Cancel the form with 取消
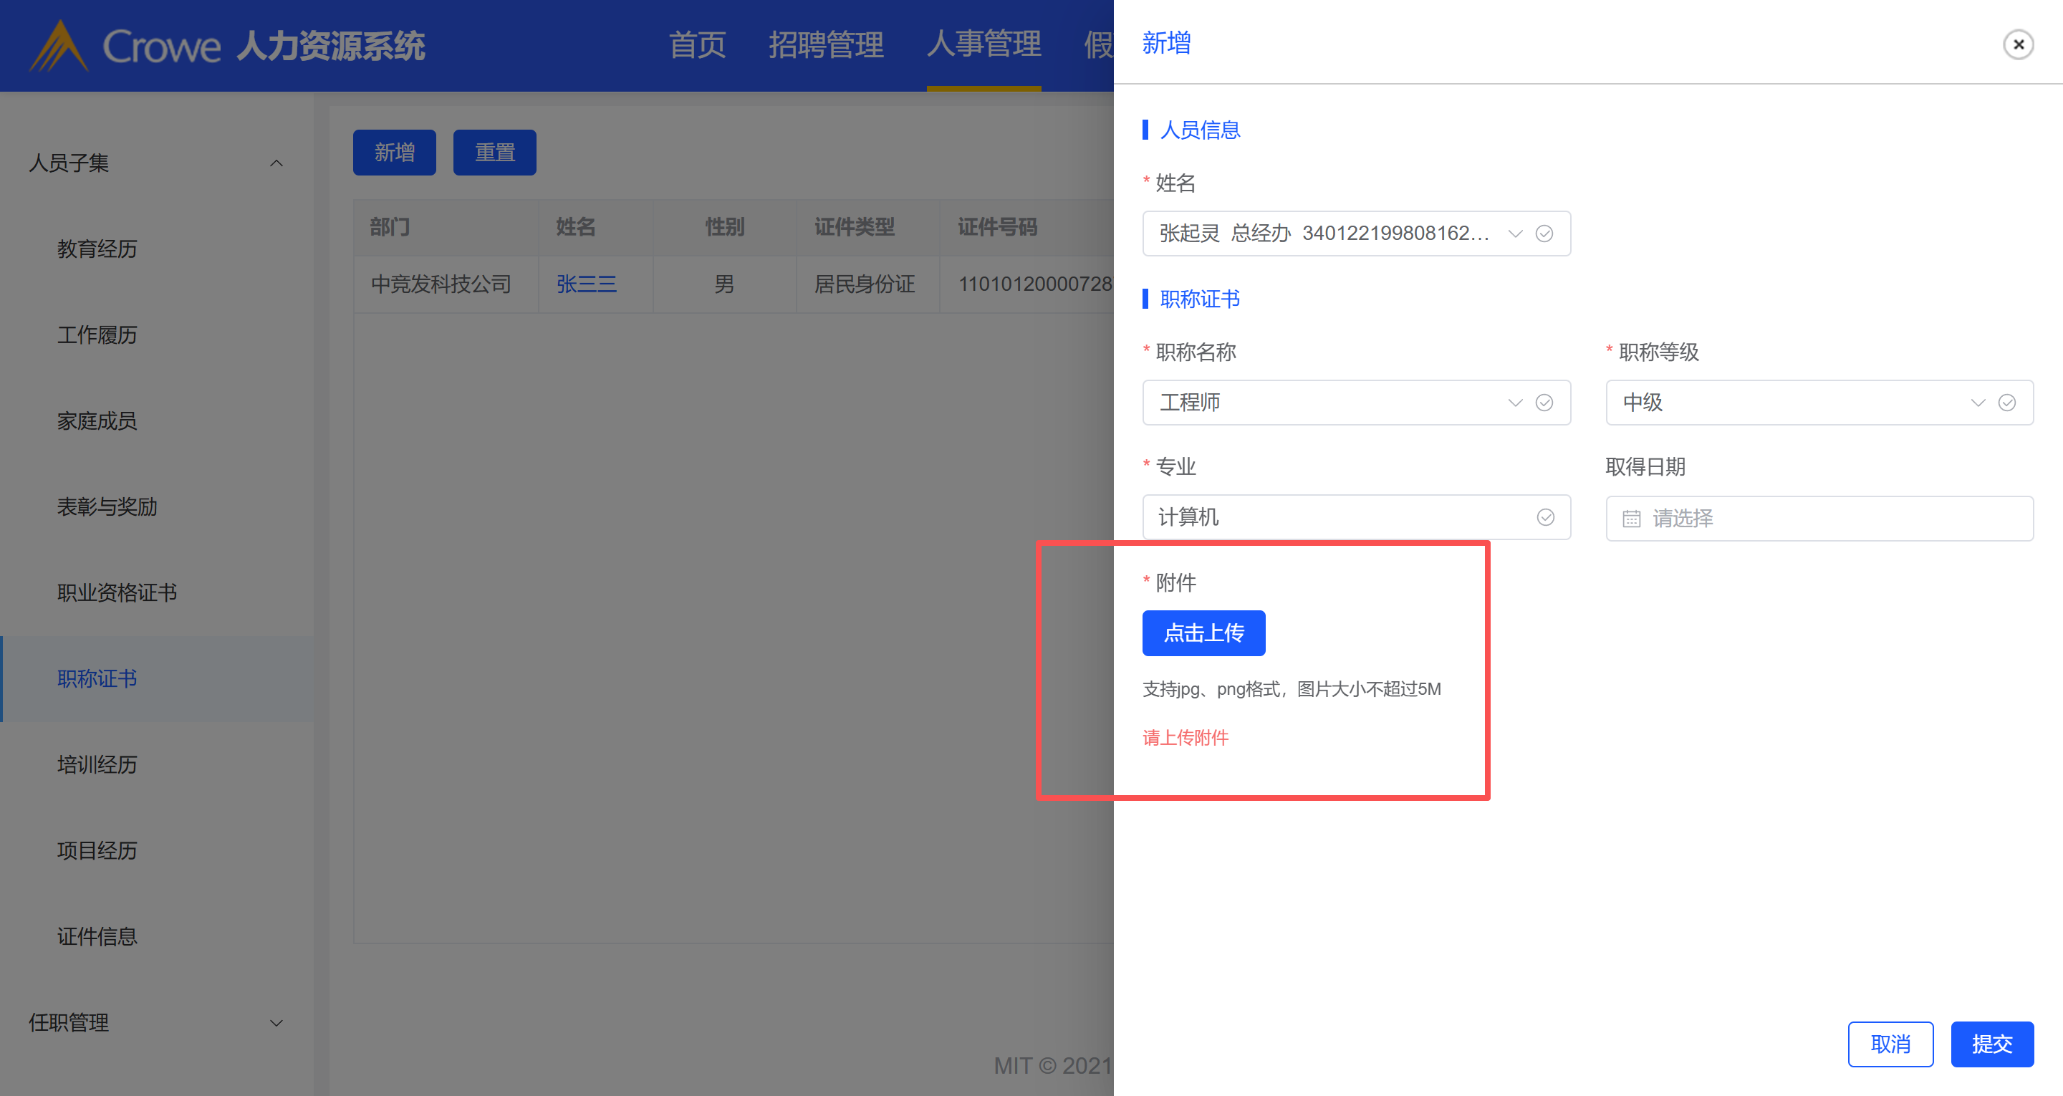2063x1096 pixels. [1890, 1043]
